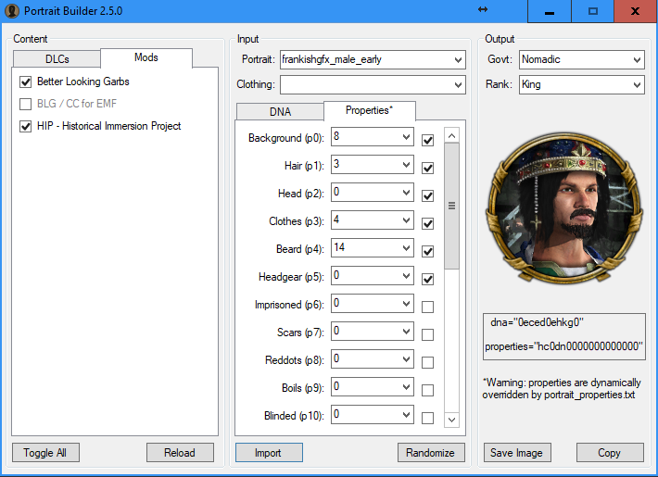The height and width of the screenshot is (477, 658).
Task: Check the Reddots (p8) checkbox
Action: coord(427,362)
